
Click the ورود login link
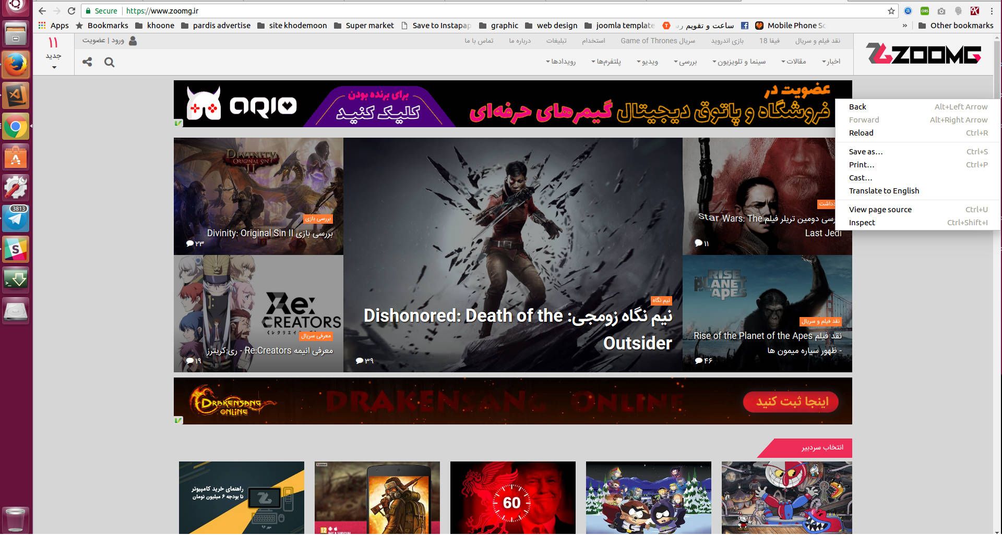pyautogui.click(x=118, y=41)
